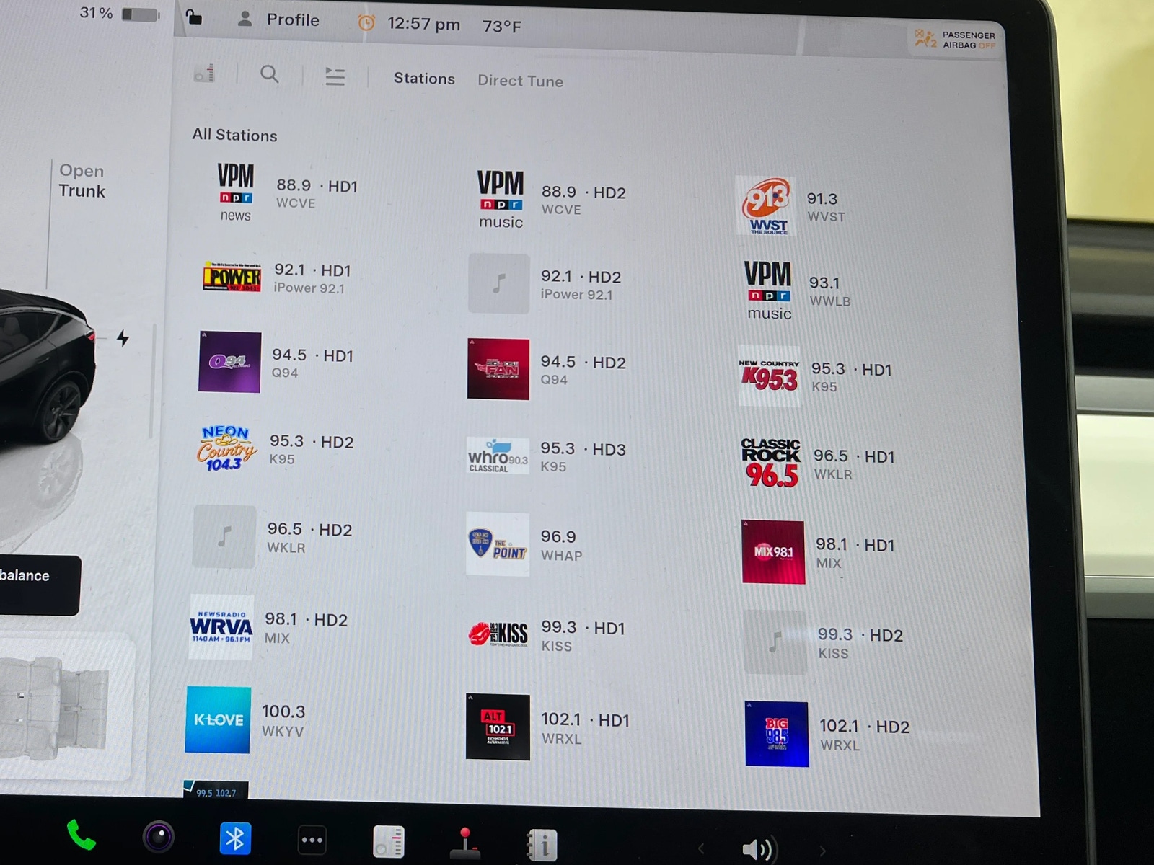Image resolution: width=1154 pixels, height=865 pixels.
Task: Decrease volume with the left arrow
Action: click(701, 849)
